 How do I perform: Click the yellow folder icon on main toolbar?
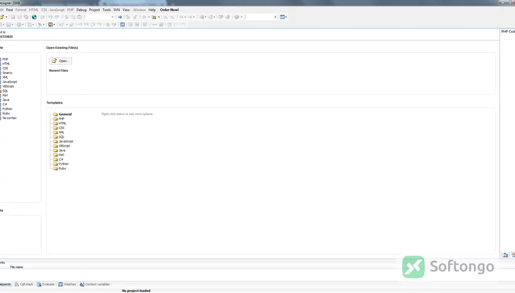[x=154, y=17]
